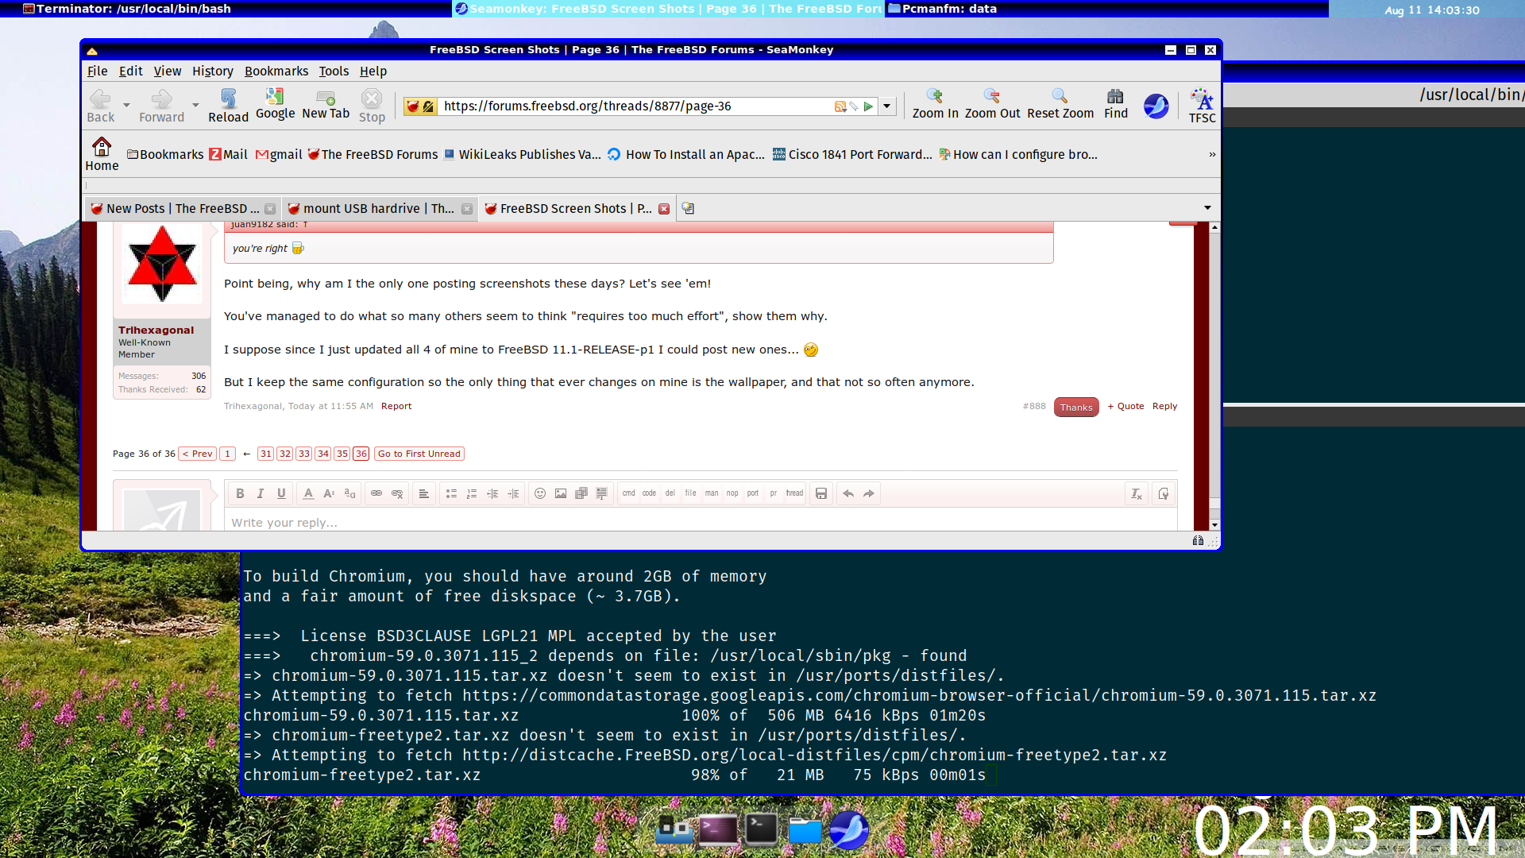Toggle underline formatting in the reply editor

tap(281, 493)
